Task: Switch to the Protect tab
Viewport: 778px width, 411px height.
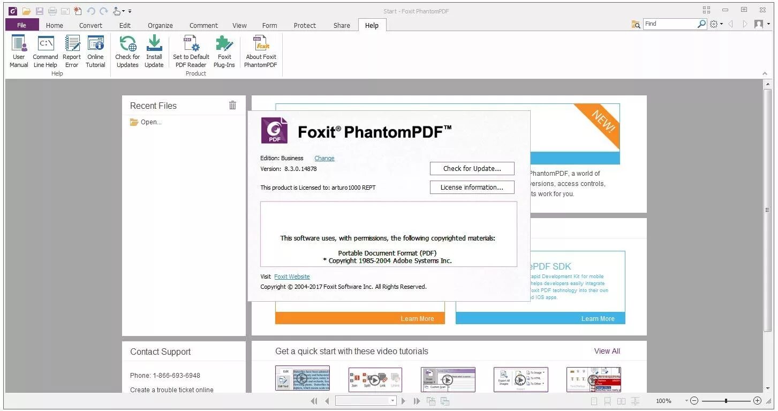Action: [305, 25]
